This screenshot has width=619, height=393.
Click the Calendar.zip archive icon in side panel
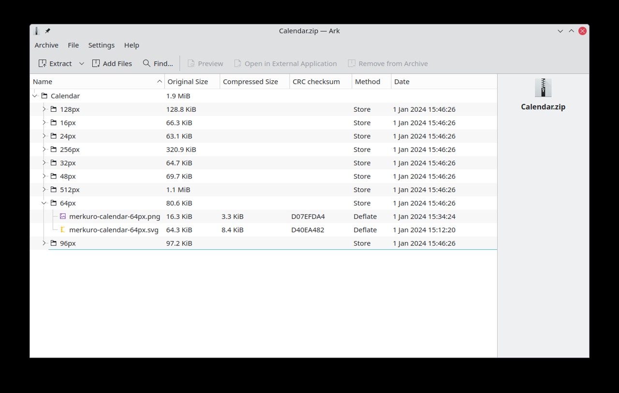pos(543,88)
